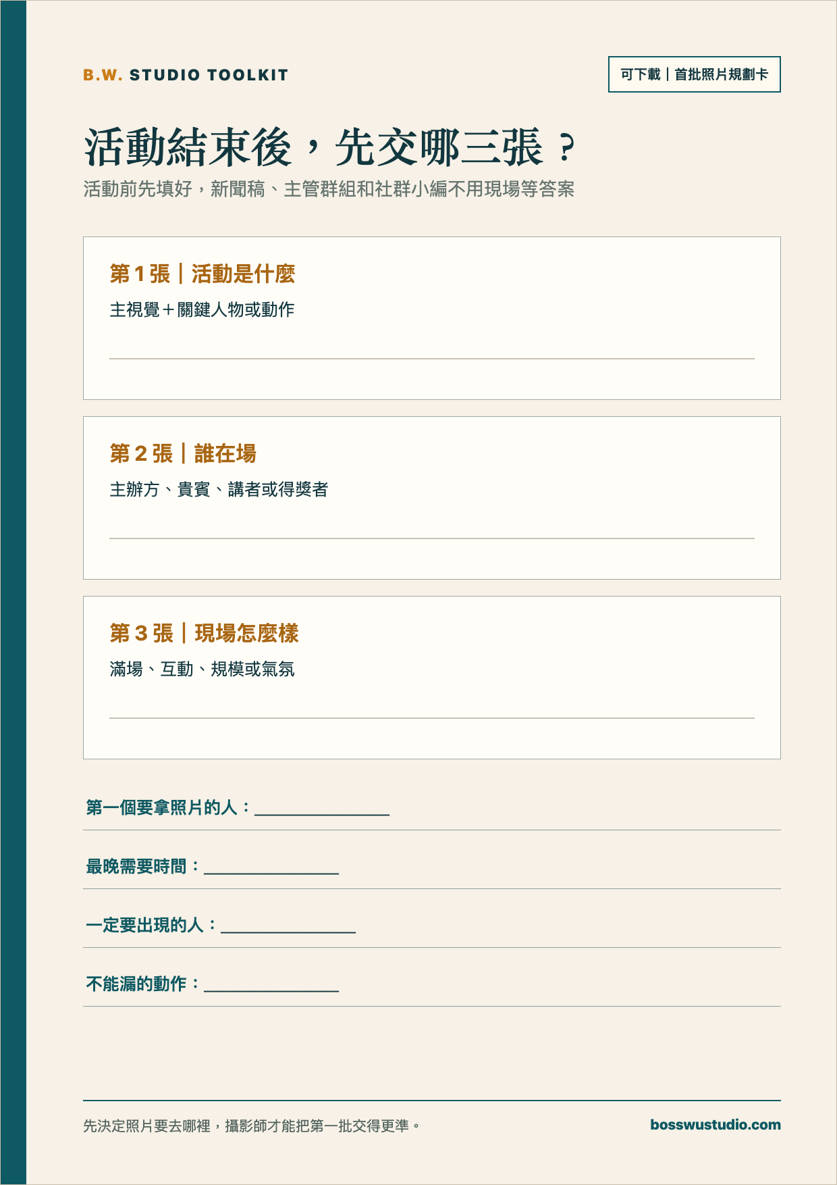
Task: Click the B.W. STUDIO TOOLKIT logo text
Action: [186, 75]
